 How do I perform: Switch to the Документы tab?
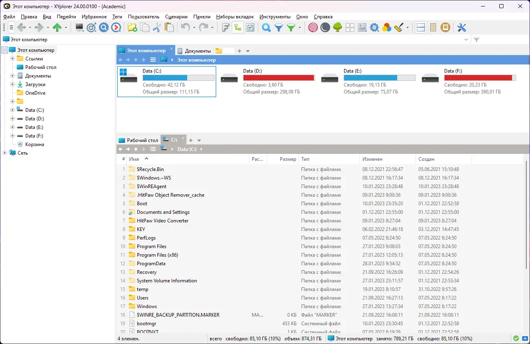pyautogui.click(x=194, y=51)
